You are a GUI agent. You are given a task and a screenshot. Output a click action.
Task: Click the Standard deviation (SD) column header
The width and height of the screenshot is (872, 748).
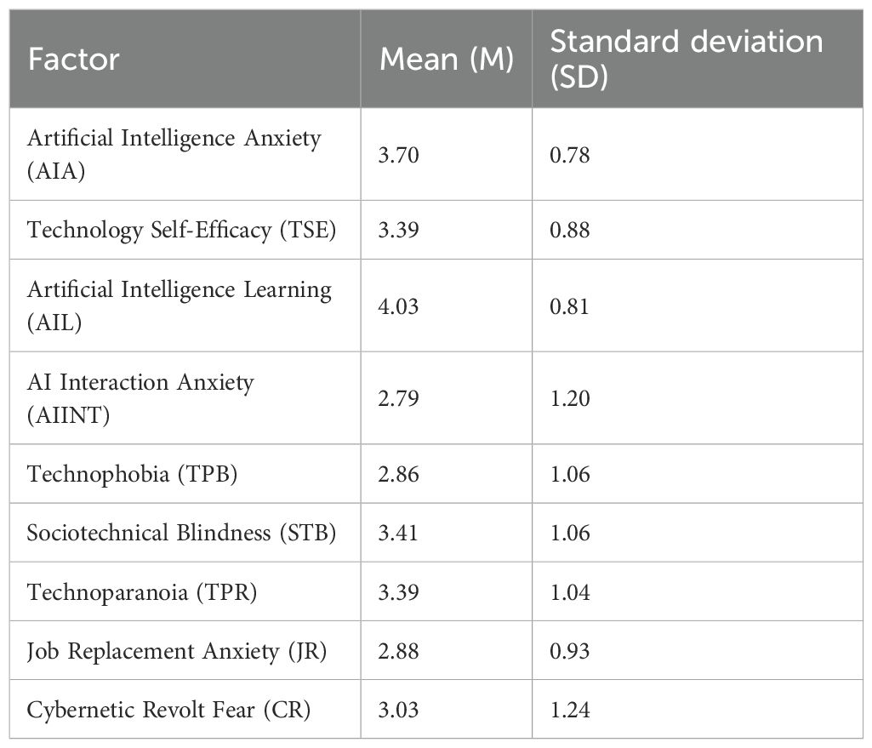click(686, 58)
